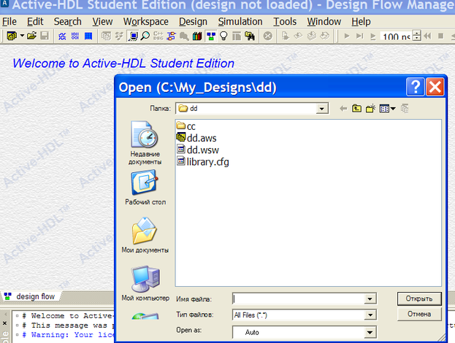Open the Window menu
This screenshot has width=455, height=343.
pyautogui.click(x=324, y=21)
